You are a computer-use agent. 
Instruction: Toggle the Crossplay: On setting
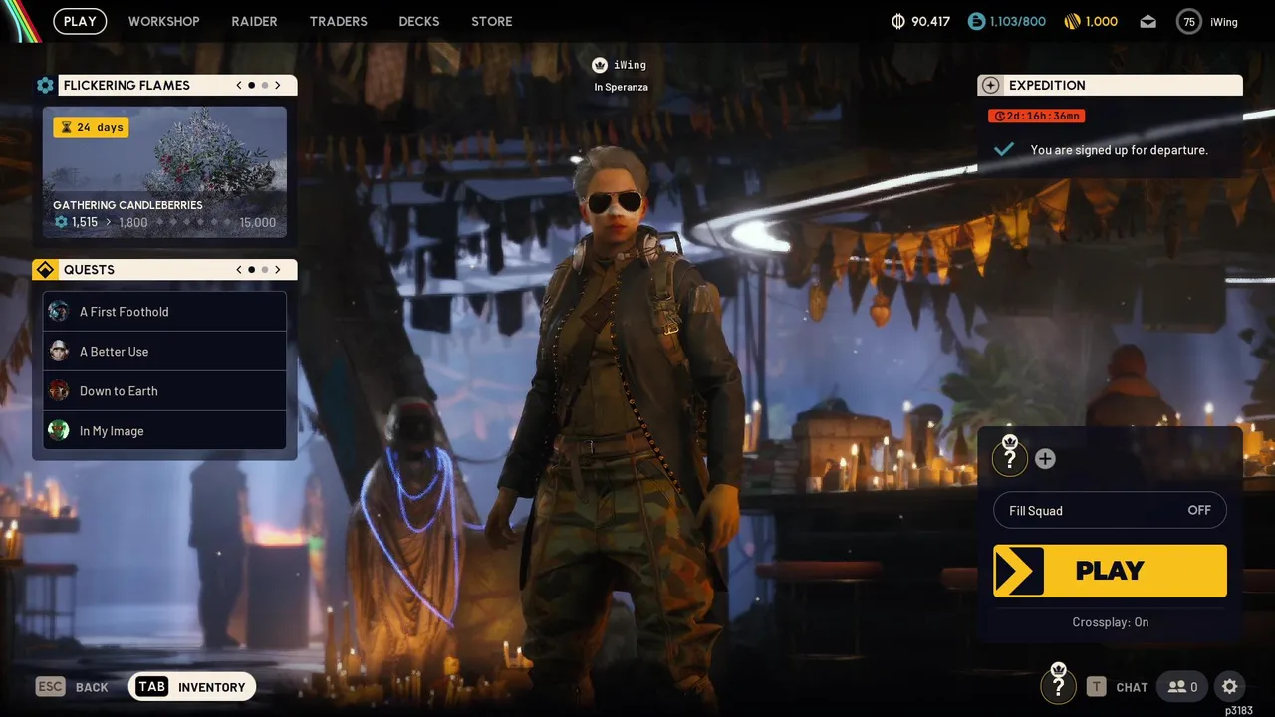click(x=1110, y=622)
